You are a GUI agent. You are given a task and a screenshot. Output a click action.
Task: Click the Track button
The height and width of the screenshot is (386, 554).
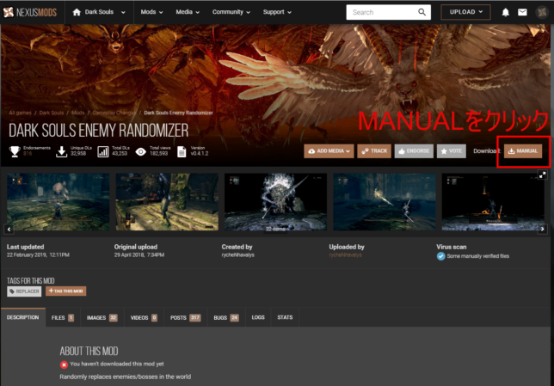pyautogui.click(x=374, y=151)
